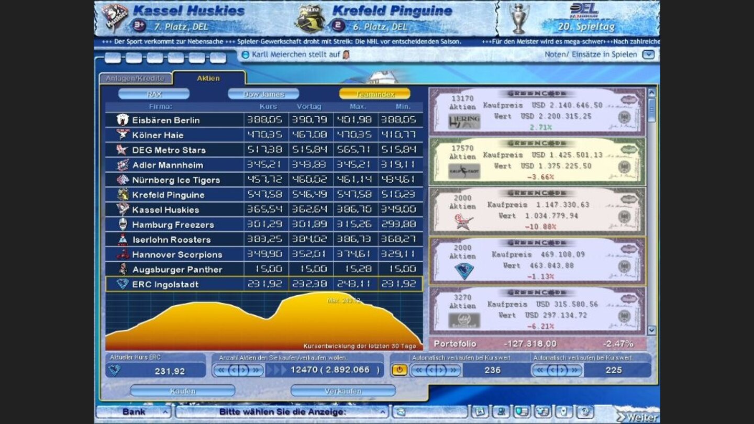Click the silver trophy cup icon
Image resolution: width=754 pixels, height=424 pixels.
[519, 19]
